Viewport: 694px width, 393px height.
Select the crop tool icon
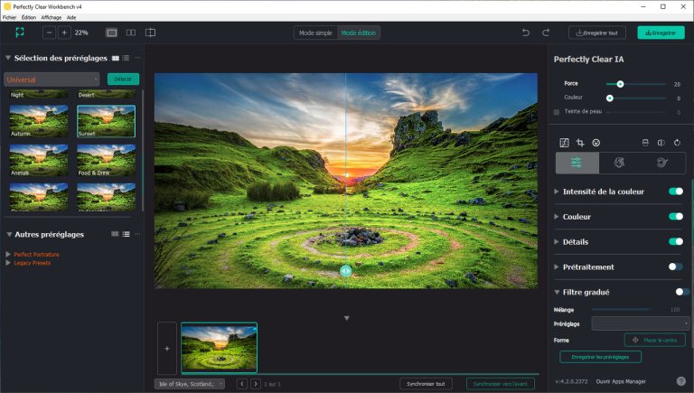click(x=580, y=143)
